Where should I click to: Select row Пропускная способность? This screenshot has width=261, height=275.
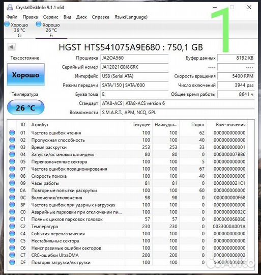[128, 140]
